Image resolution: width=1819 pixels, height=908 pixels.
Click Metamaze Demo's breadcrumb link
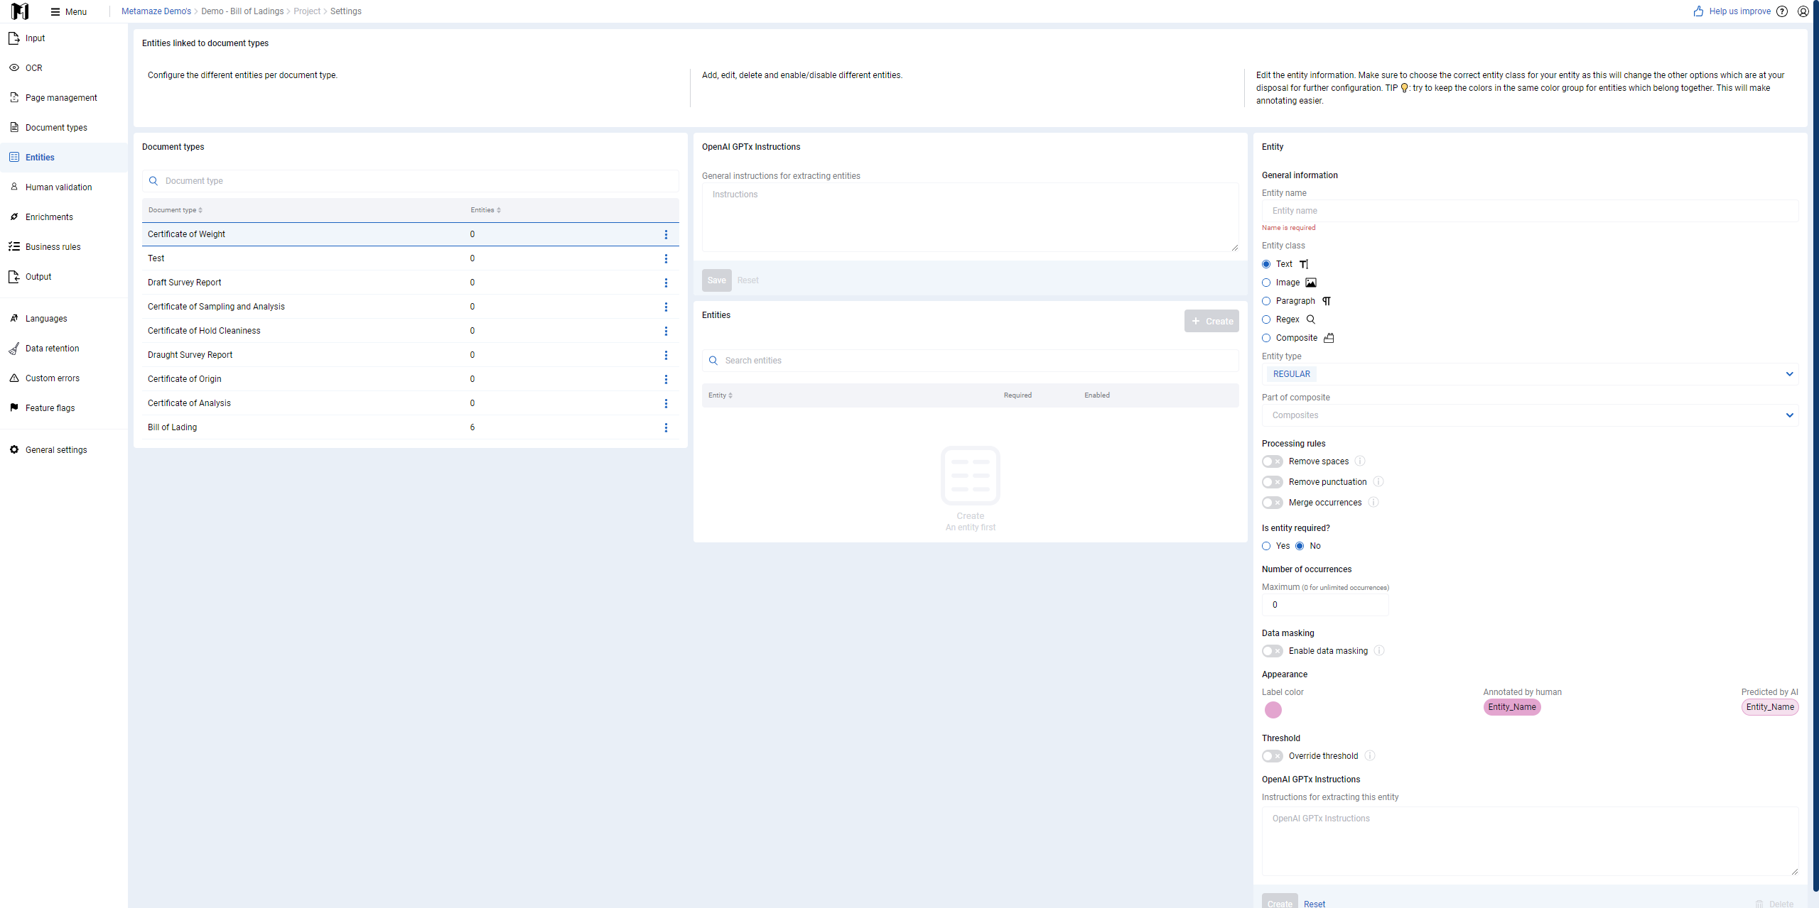156,11
